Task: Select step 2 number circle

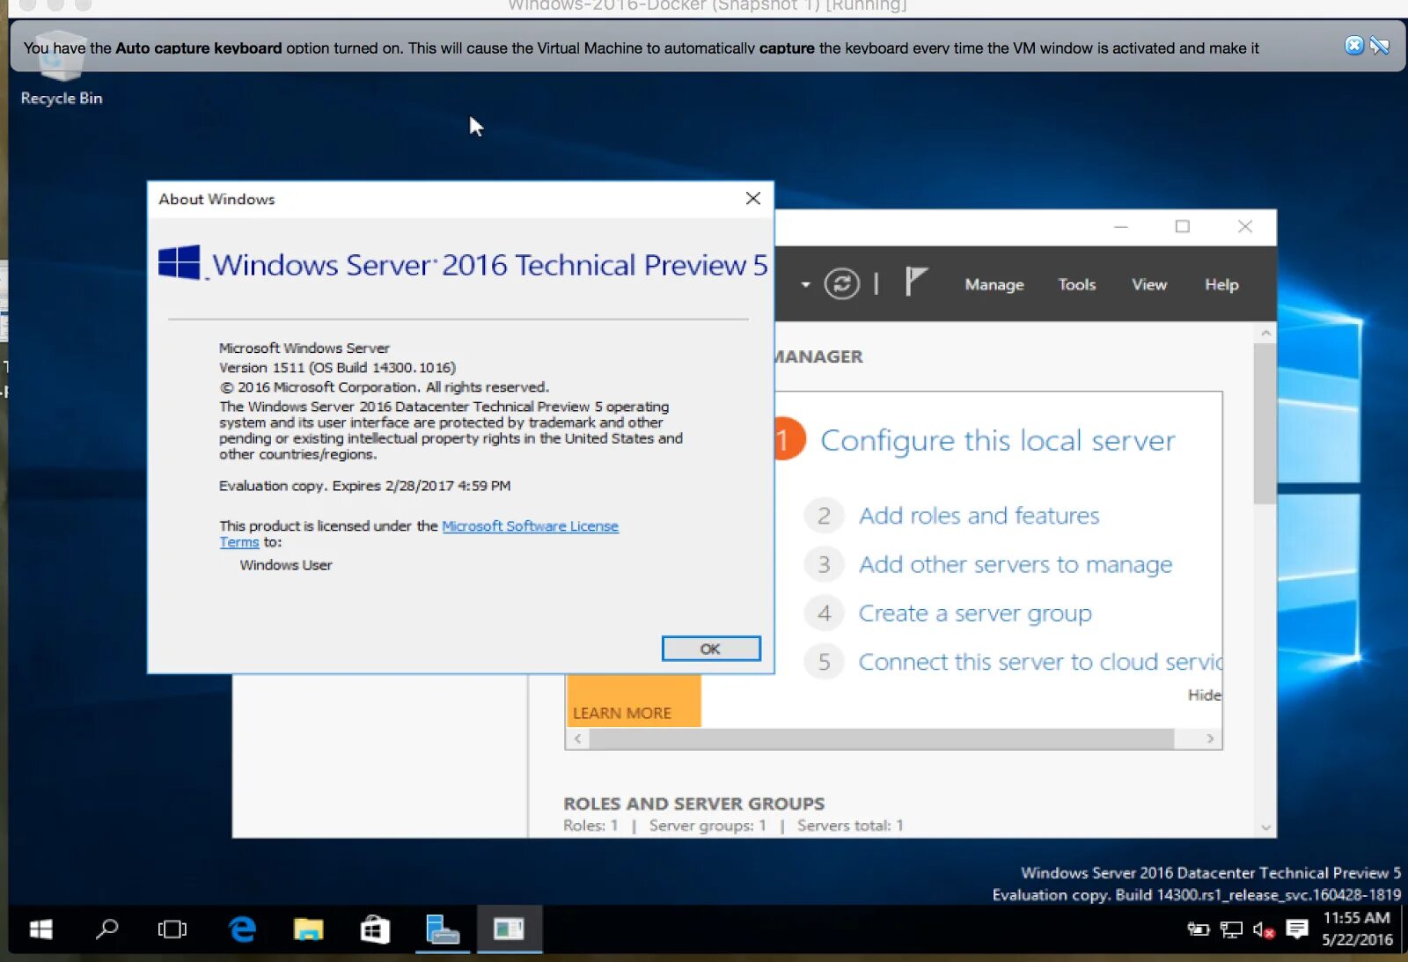Action: pos(824,516)
